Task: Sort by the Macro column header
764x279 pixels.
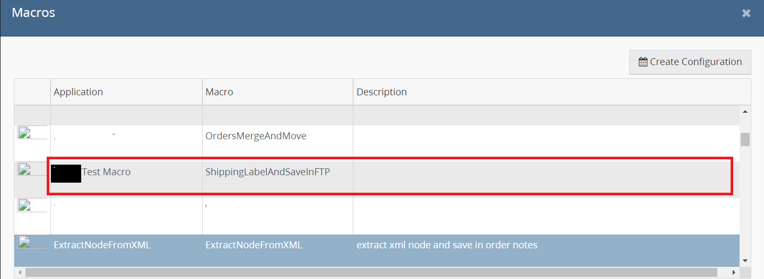Action: tap(219, 92)
